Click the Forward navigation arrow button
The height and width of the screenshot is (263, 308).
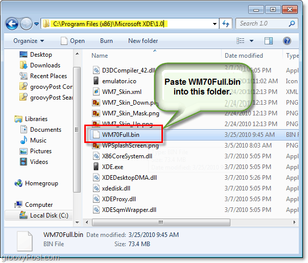pyautogui.click(x=27, y=24)
